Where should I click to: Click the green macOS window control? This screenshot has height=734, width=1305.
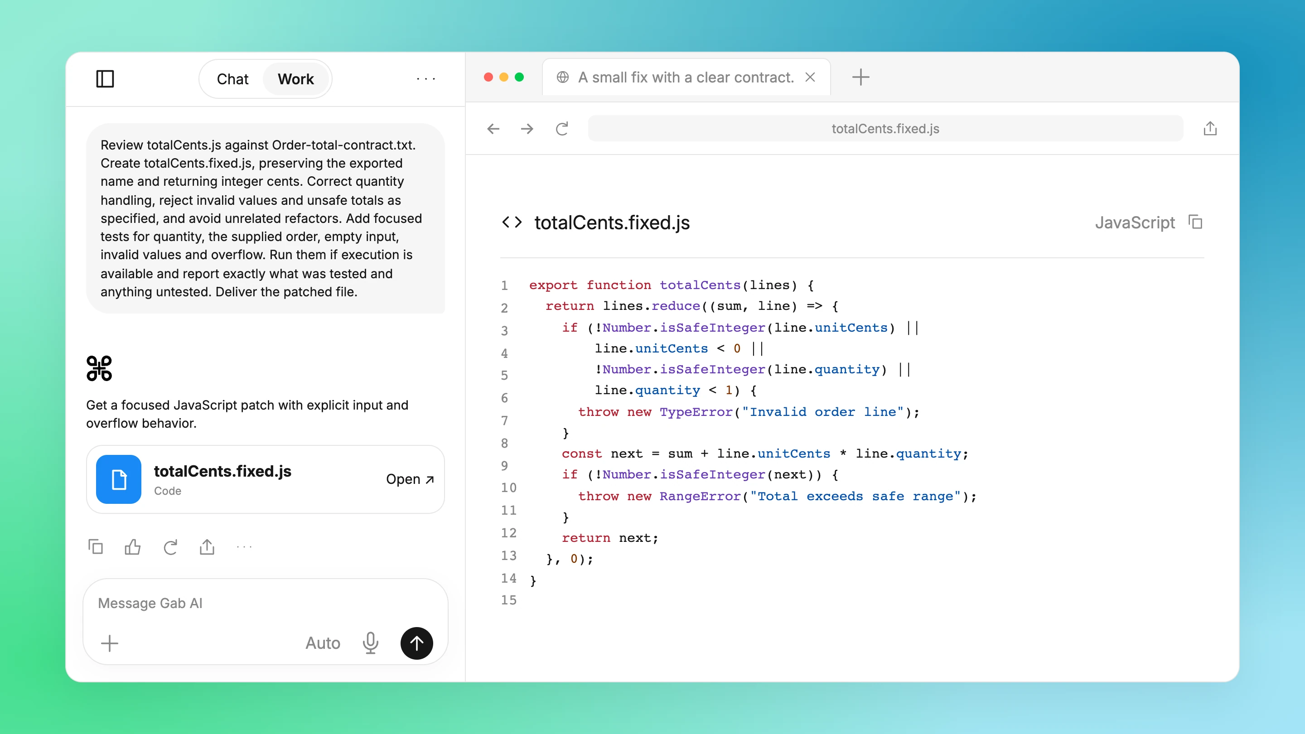tap(519, 77)
